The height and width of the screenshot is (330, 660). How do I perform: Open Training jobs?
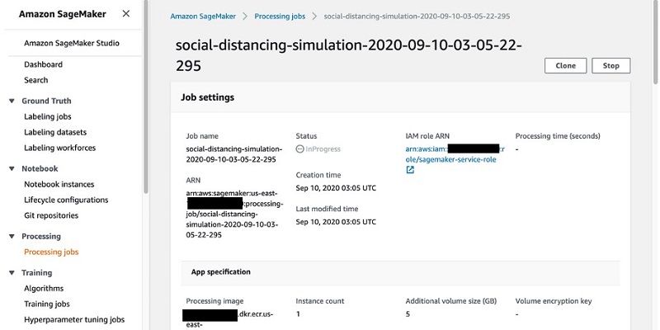click(x=47, y=304)
